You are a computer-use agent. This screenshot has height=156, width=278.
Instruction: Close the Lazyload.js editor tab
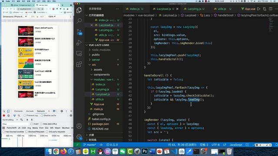pos(177,9)
